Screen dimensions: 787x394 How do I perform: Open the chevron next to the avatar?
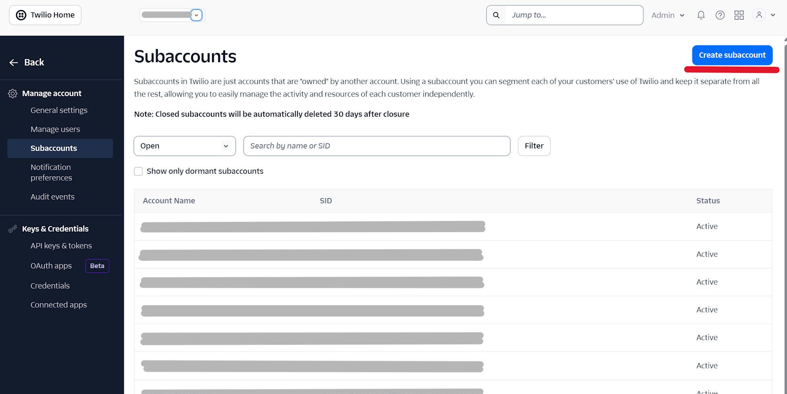(x=773, y=15)
